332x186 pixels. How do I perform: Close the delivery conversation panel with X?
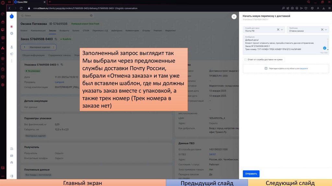[234, 17]
